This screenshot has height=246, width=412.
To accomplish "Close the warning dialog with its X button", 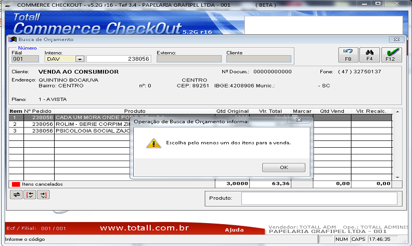I will [299, 120].
